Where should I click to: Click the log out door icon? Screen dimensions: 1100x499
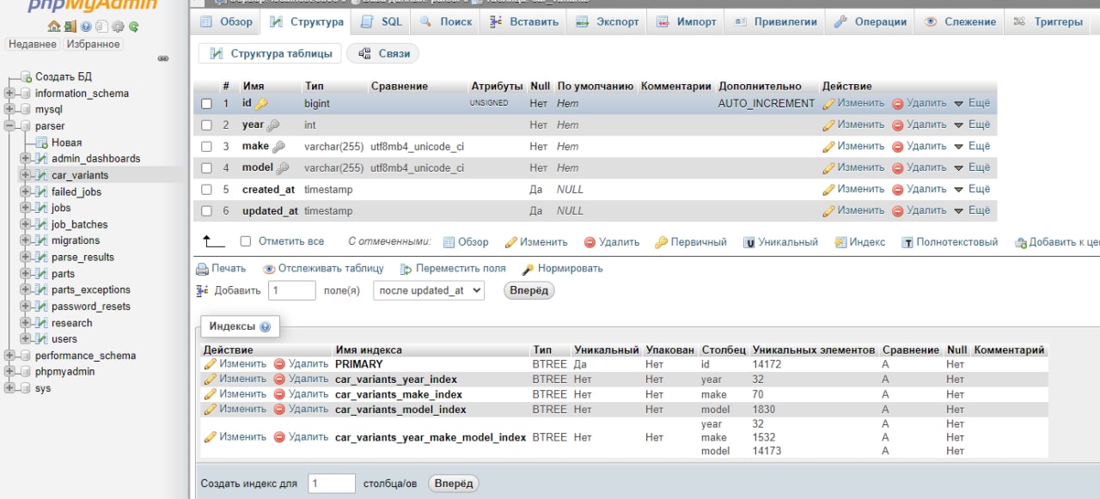70,27
